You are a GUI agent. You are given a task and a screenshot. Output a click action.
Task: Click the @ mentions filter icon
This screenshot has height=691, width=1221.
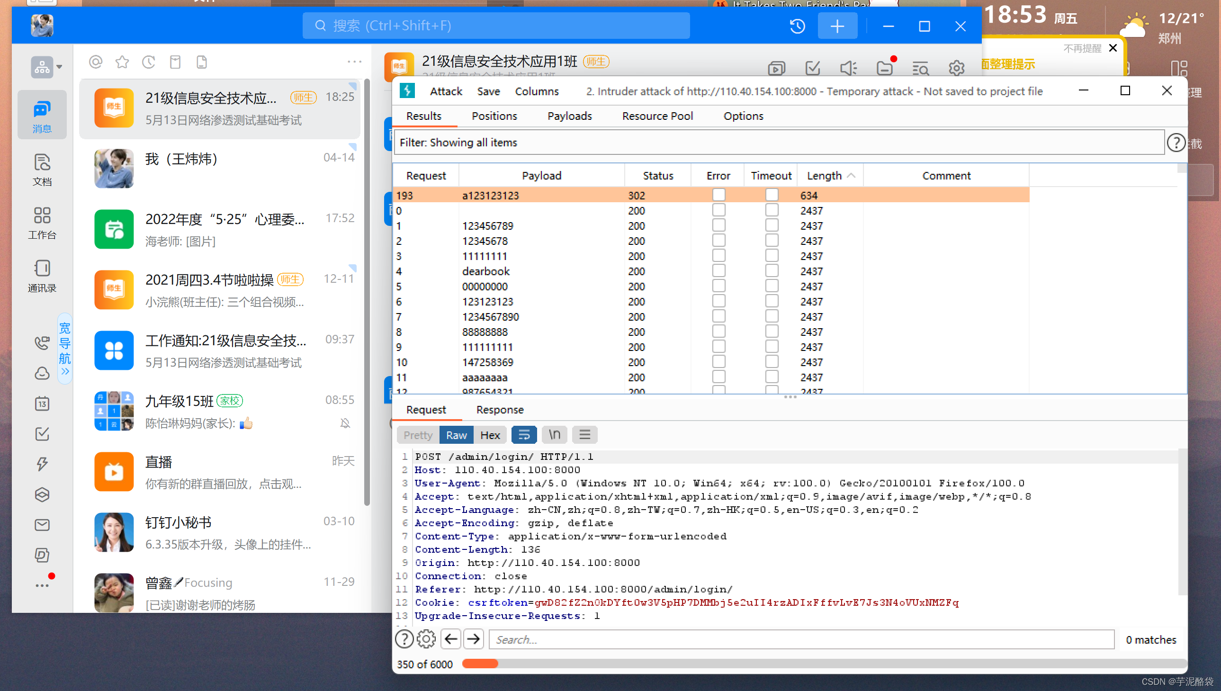[x=96, y=62]
